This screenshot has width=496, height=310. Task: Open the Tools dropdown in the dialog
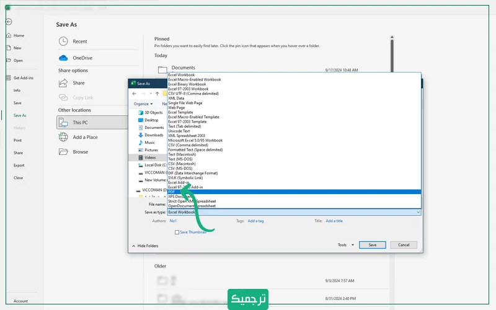346,245
